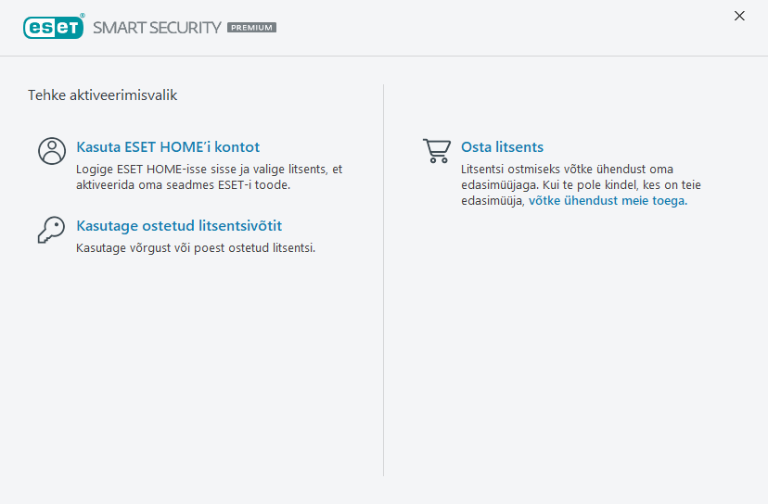This screenshot has width=768, height=504.
Task: Click the SMART SECURITY product name text
Action: [157, 28]
